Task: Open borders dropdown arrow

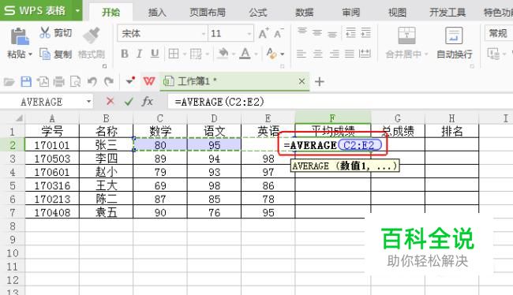Action: point(184,54)
